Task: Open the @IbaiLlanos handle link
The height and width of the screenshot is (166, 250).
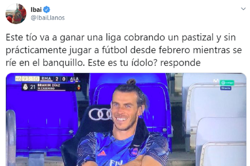Action: [48, 18]
